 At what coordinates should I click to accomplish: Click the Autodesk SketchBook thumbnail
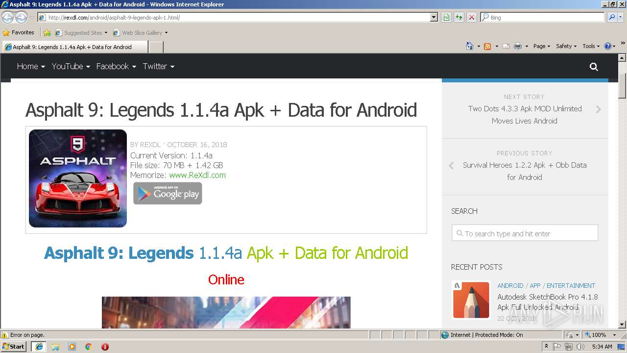point(471,300)
